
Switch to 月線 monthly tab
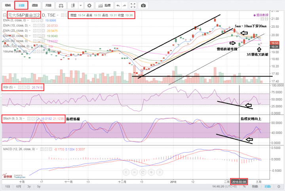48,6
